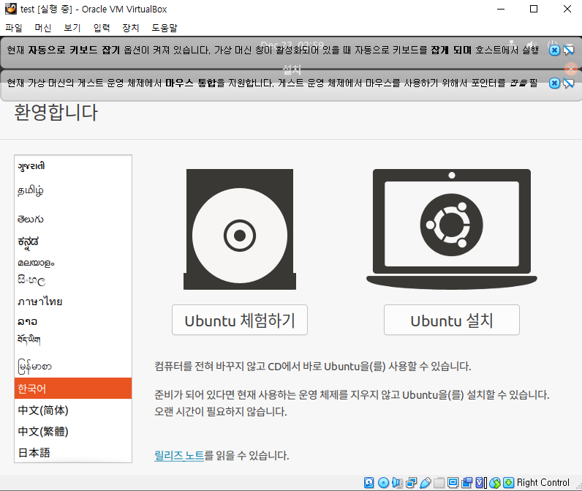The height and width of the screenshot is (491, 582).
Task: Click the VirtualBox icon in title bar
Action: coord(11,9)
